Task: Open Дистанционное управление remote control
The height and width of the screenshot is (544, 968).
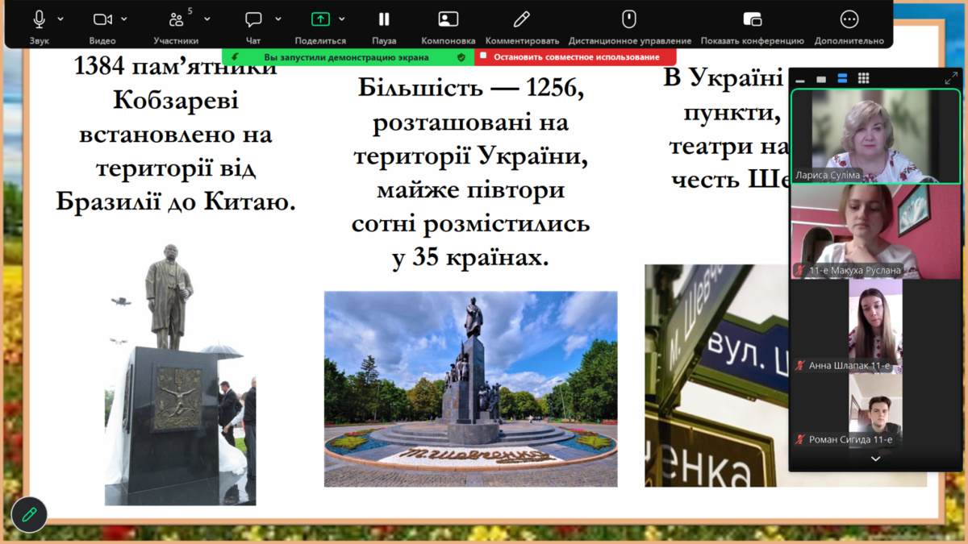Action: [x=629, y=20]
